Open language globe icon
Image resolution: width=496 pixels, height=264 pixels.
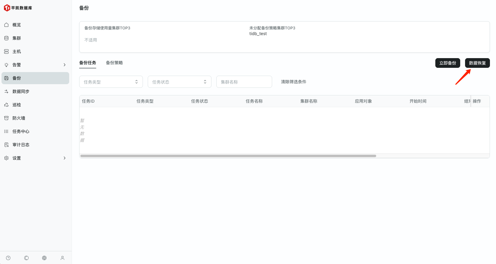(x=44, y=258)
